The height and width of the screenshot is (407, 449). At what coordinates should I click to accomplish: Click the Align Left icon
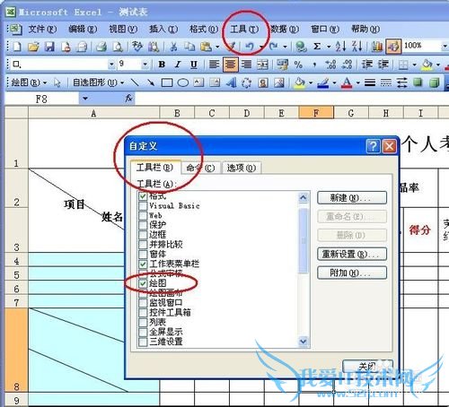pos(214,65)
